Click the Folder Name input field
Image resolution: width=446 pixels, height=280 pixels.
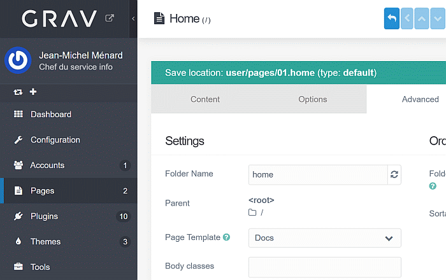[x=318, y=174]
